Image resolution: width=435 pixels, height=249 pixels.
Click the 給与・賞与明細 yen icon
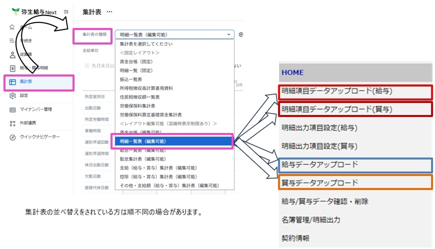[x=12, y=68]
